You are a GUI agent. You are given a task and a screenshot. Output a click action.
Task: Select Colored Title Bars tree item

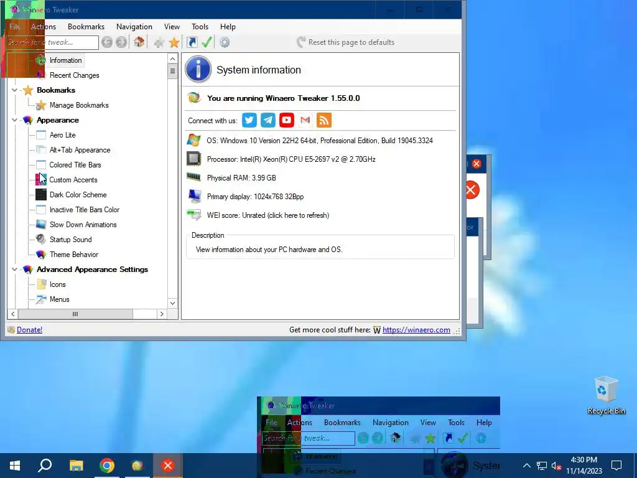pyautogui.click(x=75, y=165)
